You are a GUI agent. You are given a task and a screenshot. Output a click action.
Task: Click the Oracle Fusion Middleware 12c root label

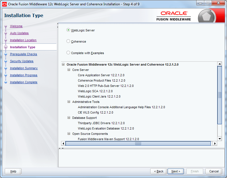coord(122,64)
